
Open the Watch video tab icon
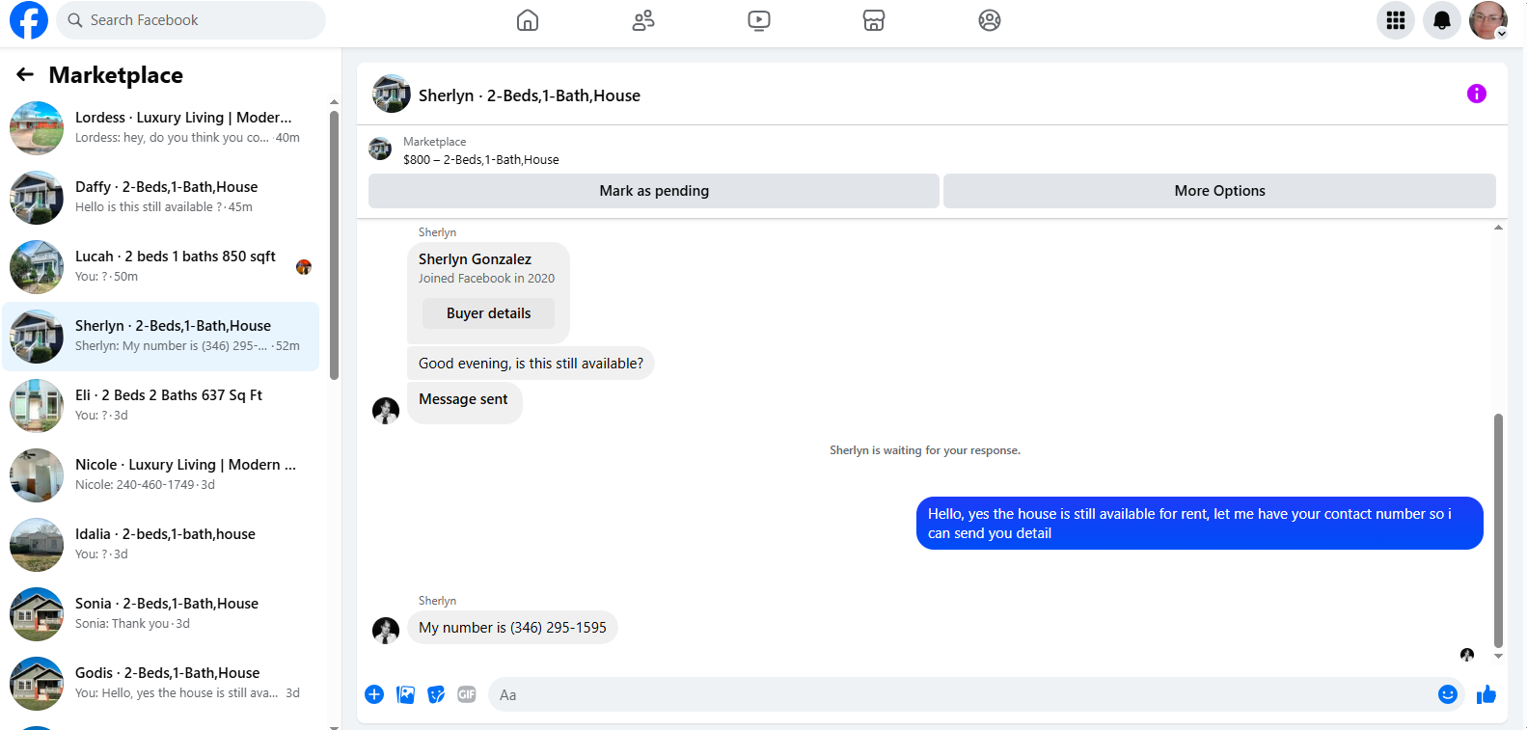tap(759, 20)
